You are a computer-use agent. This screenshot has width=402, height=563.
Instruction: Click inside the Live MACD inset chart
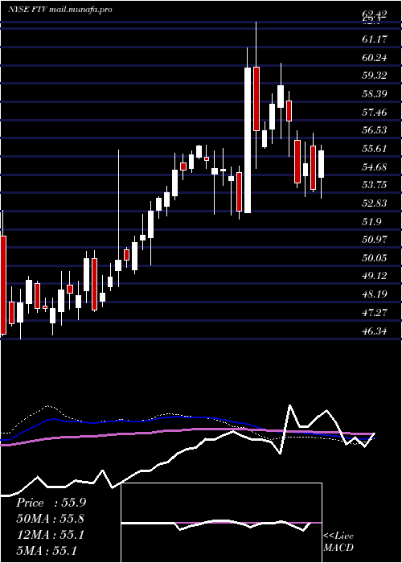click(x=222, y=523)
